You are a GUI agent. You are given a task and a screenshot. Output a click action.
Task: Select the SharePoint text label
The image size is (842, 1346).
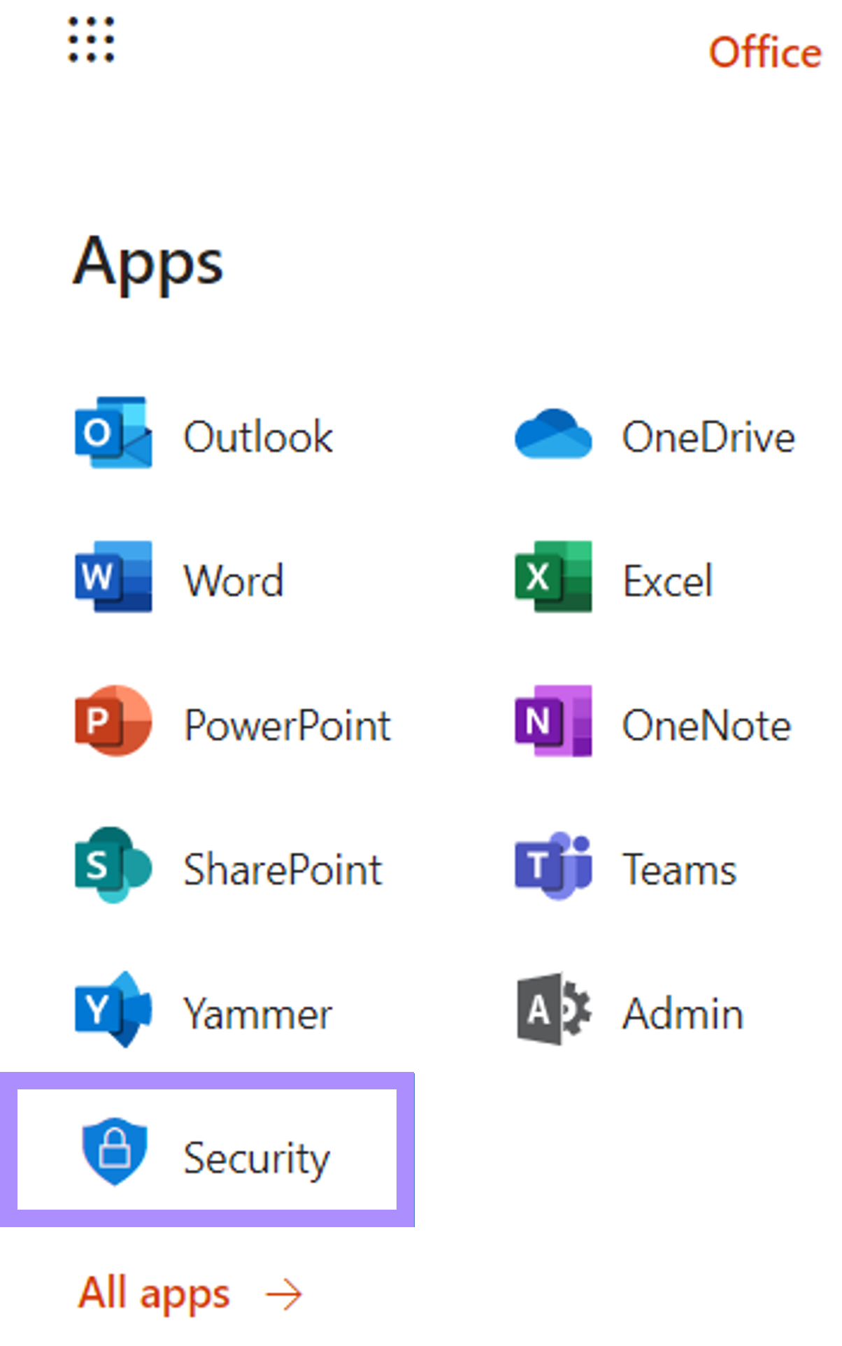point(283,870)
